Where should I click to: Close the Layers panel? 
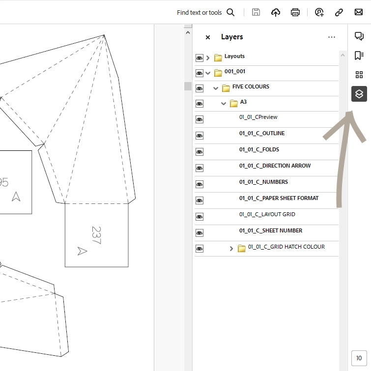[x=208, y=37]
